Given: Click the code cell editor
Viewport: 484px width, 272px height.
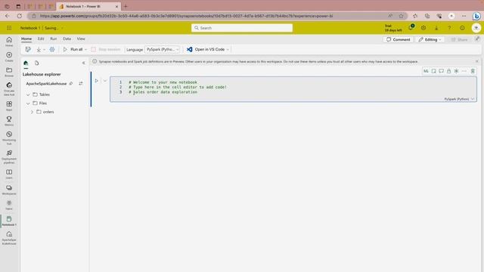Looking at the screenshot, I should pos(293,89).
